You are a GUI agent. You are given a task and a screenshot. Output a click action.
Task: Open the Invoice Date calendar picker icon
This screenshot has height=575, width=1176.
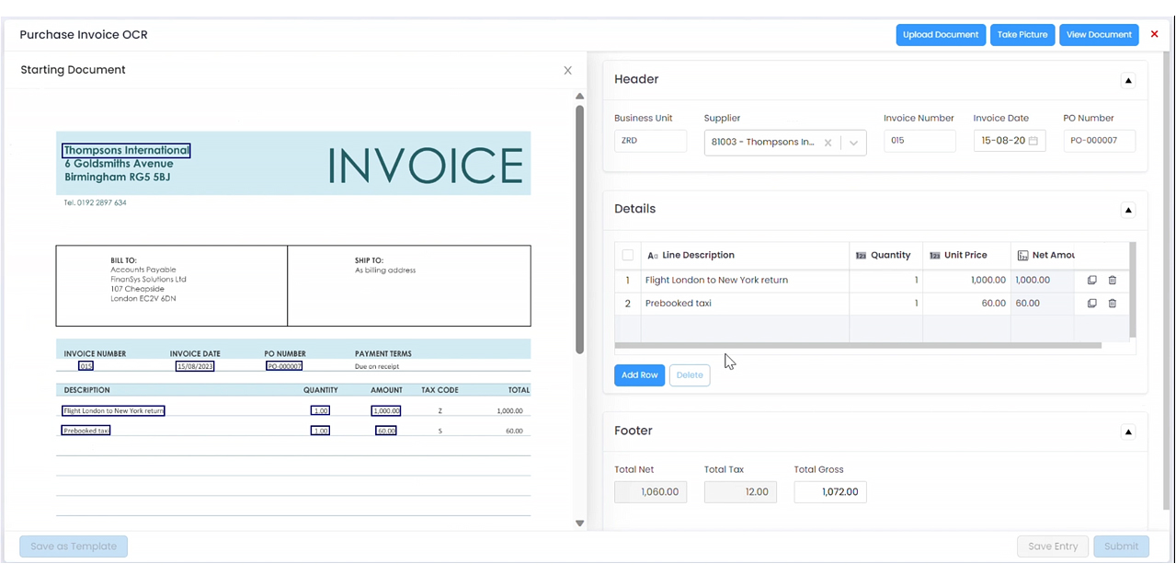pos(1033,141)
